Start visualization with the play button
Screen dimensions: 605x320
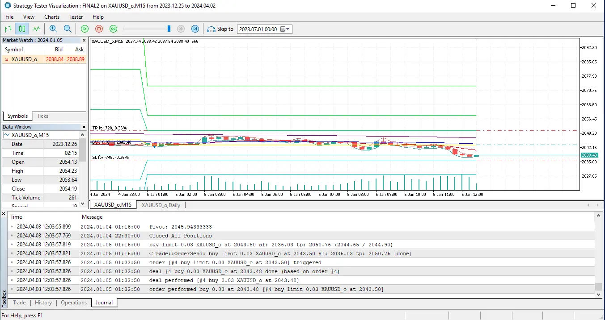pos(85,29)
